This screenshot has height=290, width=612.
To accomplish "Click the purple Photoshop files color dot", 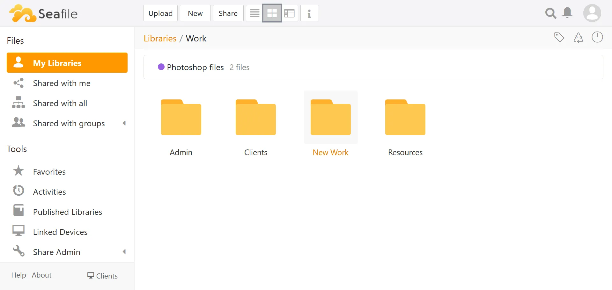I will [x=161, y=67].
